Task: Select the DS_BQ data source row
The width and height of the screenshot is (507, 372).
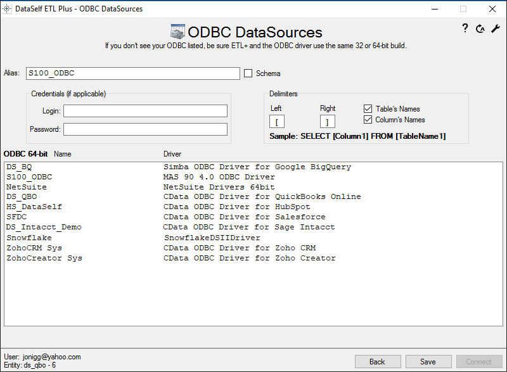Action: tap(20, 167)
